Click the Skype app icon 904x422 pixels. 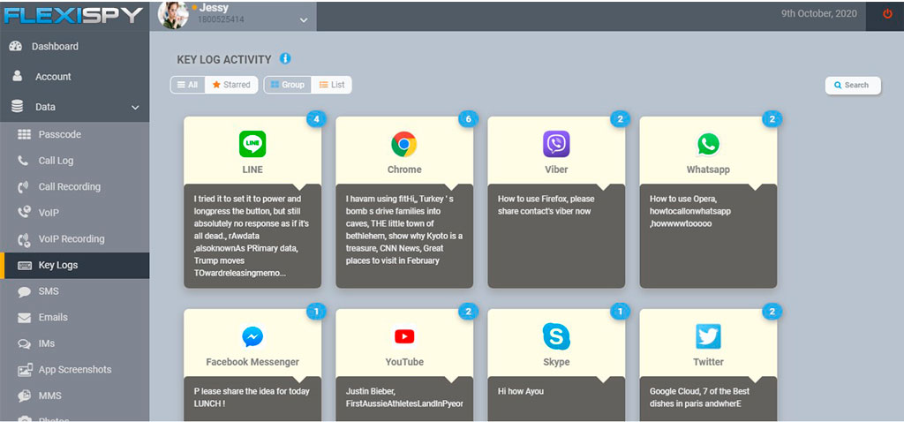pyautogui.click(x=556, y=336)
